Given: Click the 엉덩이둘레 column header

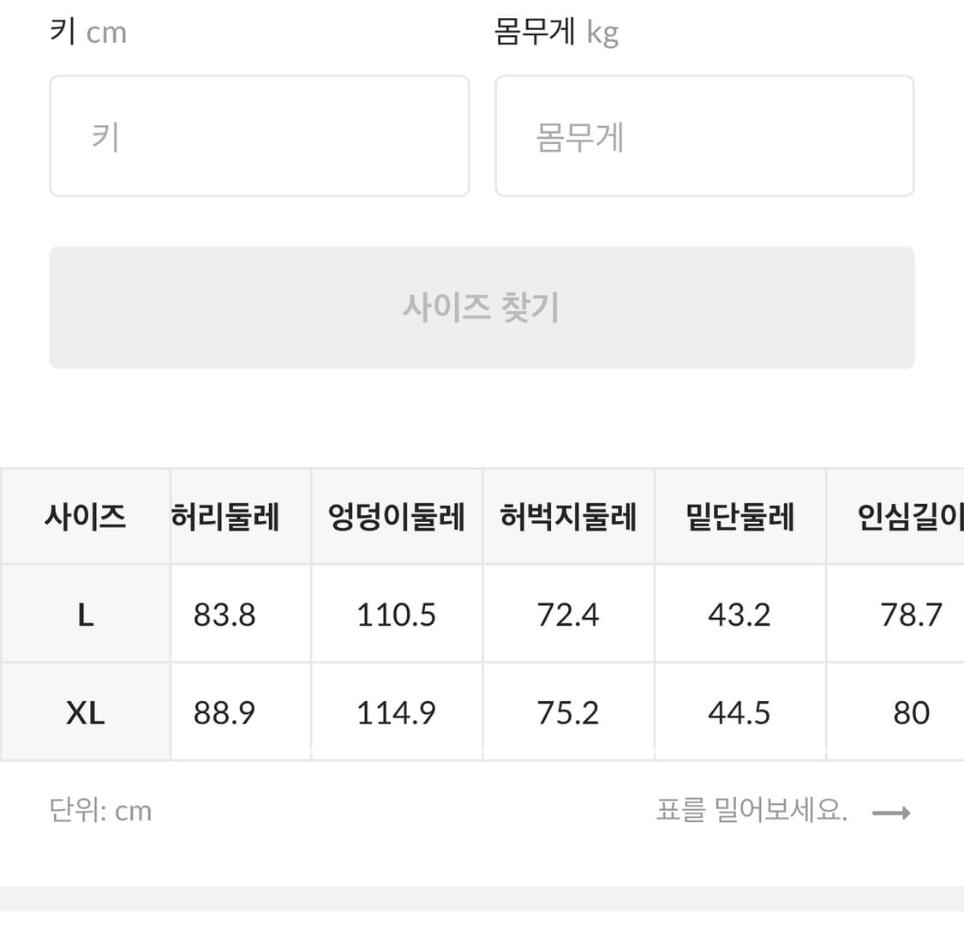Looking at the screenshot, I should point(396,515).
